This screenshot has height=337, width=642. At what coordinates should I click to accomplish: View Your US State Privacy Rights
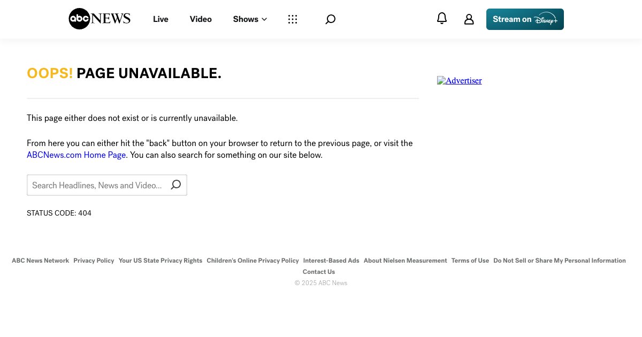coord(160,261)
